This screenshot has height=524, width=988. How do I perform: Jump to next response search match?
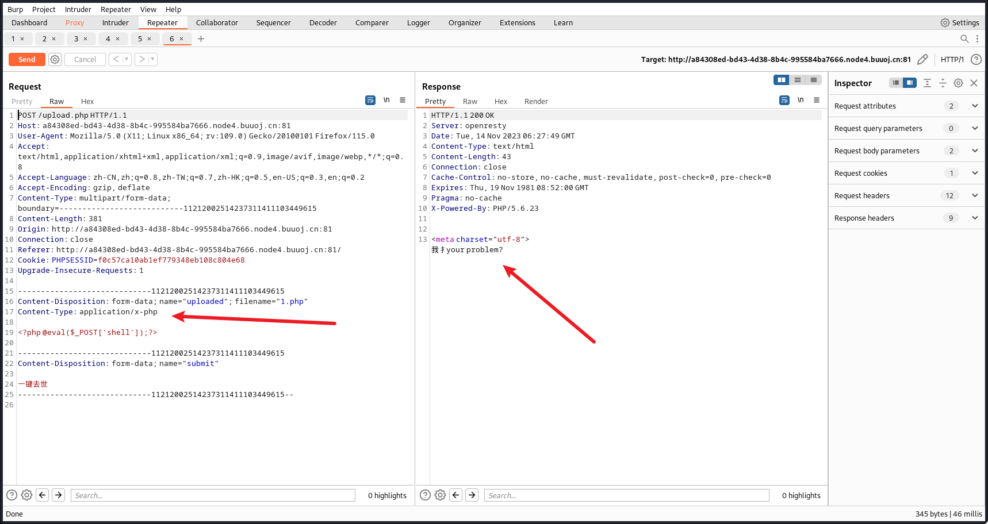[x=472, y=495]
